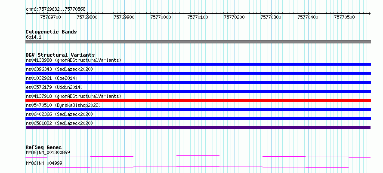Click ruler position 75770000
The image size is (383, 173).
pyautogui.click(x=161, y=17)
